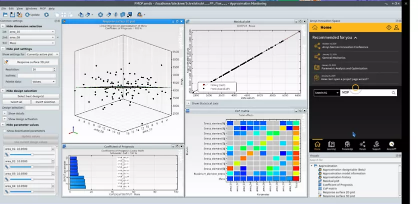
Task: Open AnsysGPT from the bottom navigation
Action: 391,145
